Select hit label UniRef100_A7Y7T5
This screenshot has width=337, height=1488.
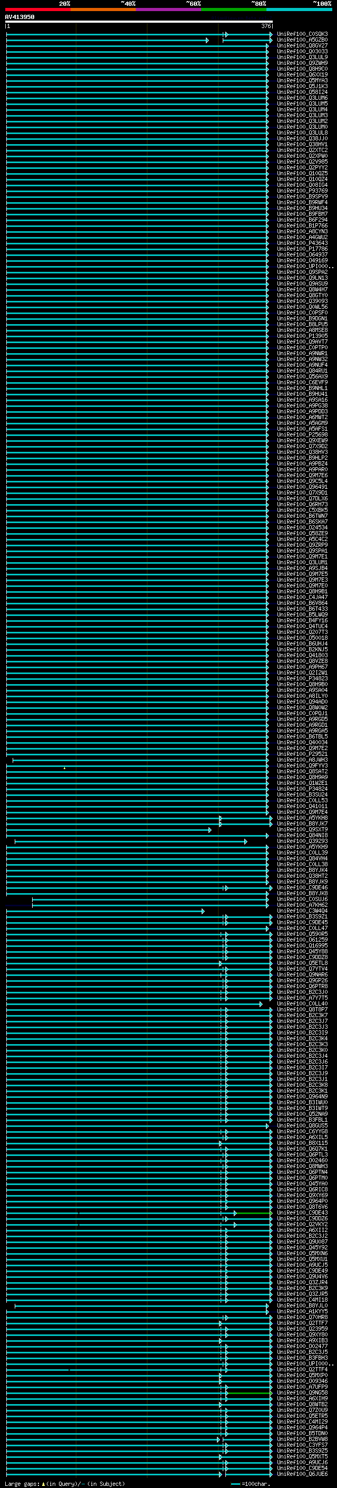pyautogui.click(x=302, y=998)
